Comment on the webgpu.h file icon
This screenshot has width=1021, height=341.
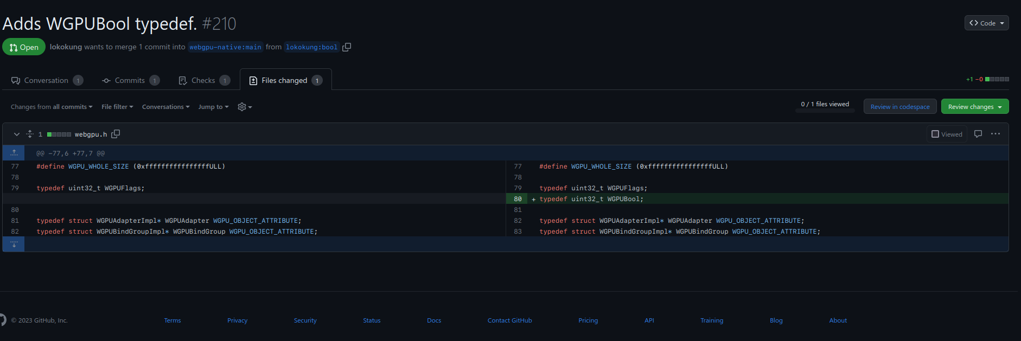coord(978,134)
